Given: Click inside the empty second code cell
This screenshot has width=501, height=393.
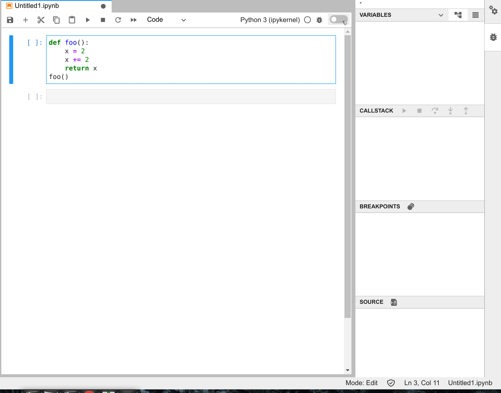Looking at the screenshot, I should (x=190, y=96).
